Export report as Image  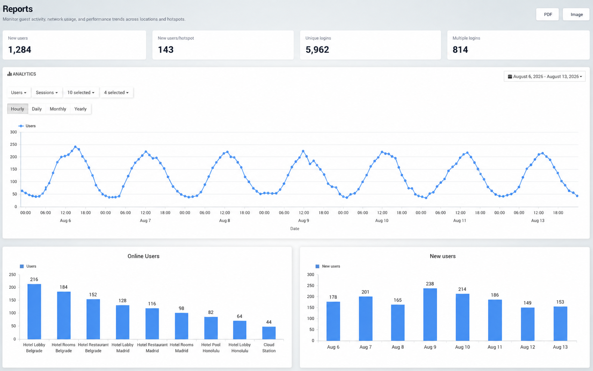pyautogui.click(x=577, y=14)
